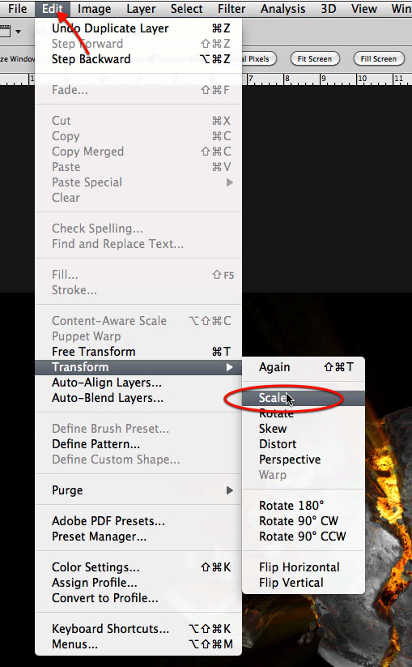The image size is (412, 667).
Task: Choose Rotate 90° CW
Action: coord(304,520)
